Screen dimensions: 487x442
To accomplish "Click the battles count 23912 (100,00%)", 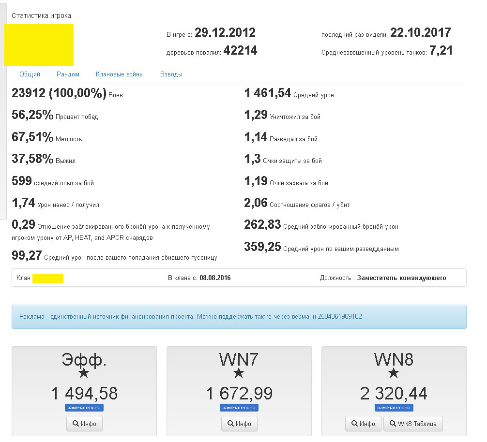I will [x=59, y=93].
